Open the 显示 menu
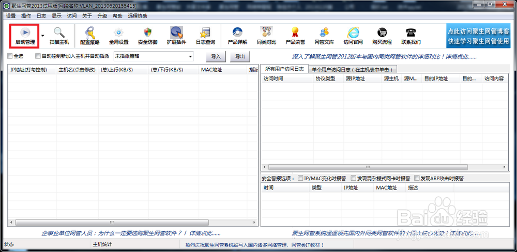This screenshot has height=252, width=517. pyautogui.click(x=56, y=16)
